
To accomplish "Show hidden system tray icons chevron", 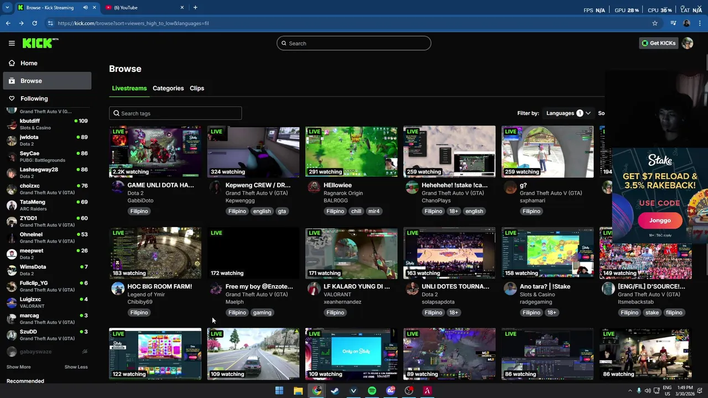I will coord(629,391).
